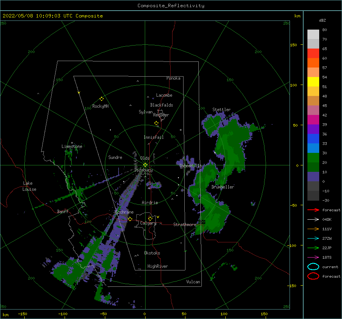Click the yellow diamond radar site at Olds
342x319 pixels.
(145, 165)
